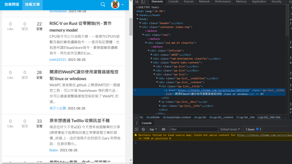Toggle the console sidebar icon
The height and width of the screenshot is (164, 292).
137,129
